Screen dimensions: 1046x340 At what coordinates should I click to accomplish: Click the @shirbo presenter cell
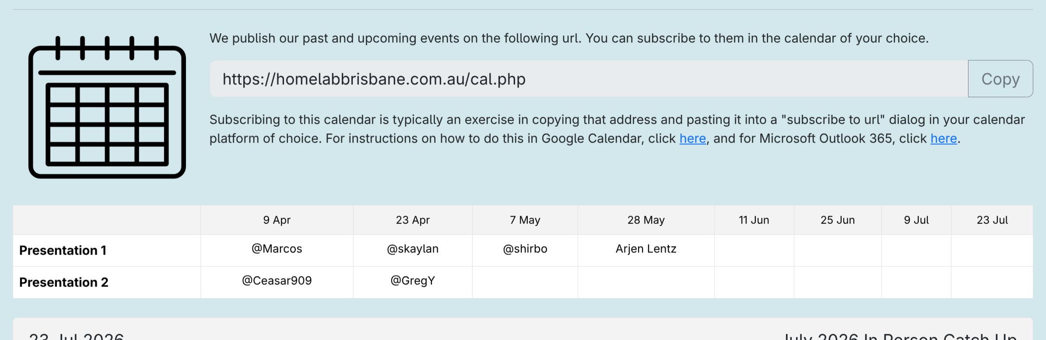(525, 249)
